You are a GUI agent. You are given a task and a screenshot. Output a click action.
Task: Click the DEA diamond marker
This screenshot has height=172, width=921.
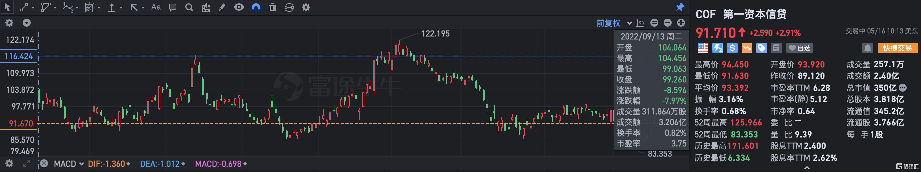[x=183, y=164]
